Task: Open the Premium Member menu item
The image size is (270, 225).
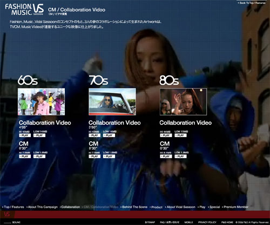Action: (x=235, y=207)
